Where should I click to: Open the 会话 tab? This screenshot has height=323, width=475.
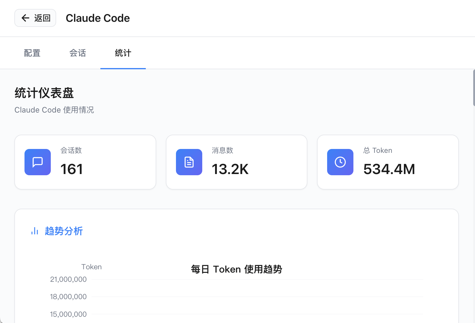[x=78, y=53]
